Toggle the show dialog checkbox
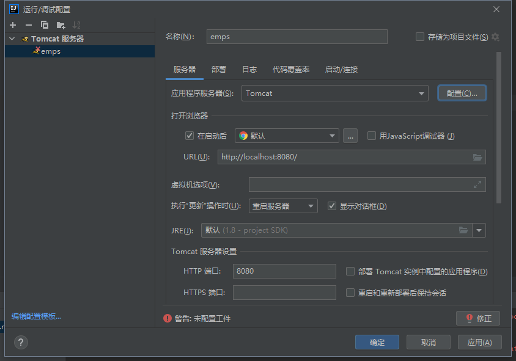Image resolution: width=516 pixels, height=361 pixels. (332, 206)
